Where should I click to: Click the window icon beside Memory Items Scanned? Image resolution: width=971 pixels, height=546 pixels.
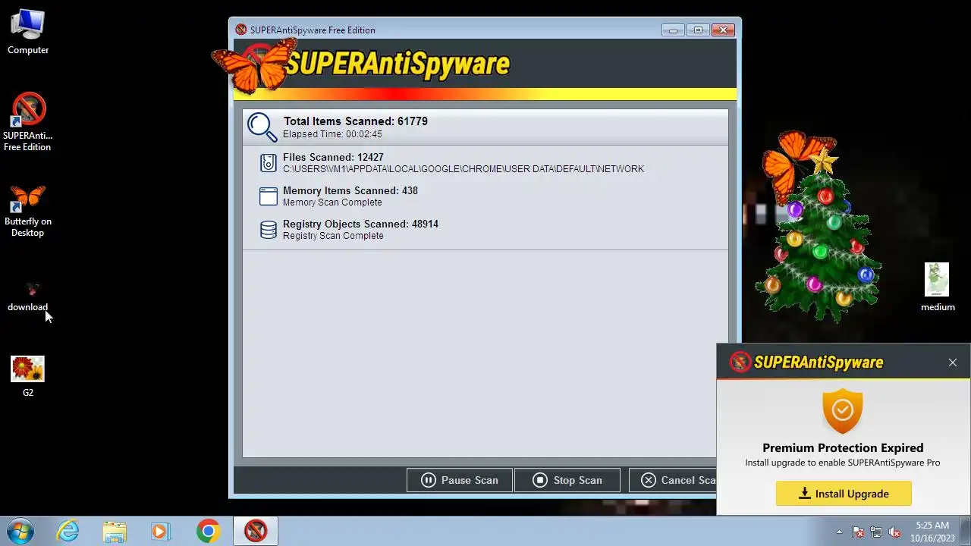click(x=269, y=196)
